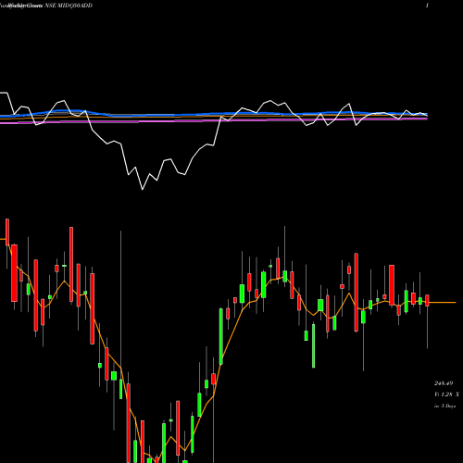Click the tallest red candlestick body right of center
Image resolution: width=463 pixels, height=463 pixels.
click(x=357, y=292)
